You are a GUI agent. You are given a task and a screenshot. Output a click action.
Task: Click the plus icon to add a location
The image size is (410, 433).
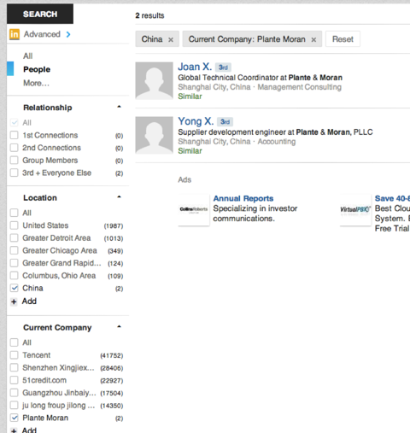[x=14, y=301]
